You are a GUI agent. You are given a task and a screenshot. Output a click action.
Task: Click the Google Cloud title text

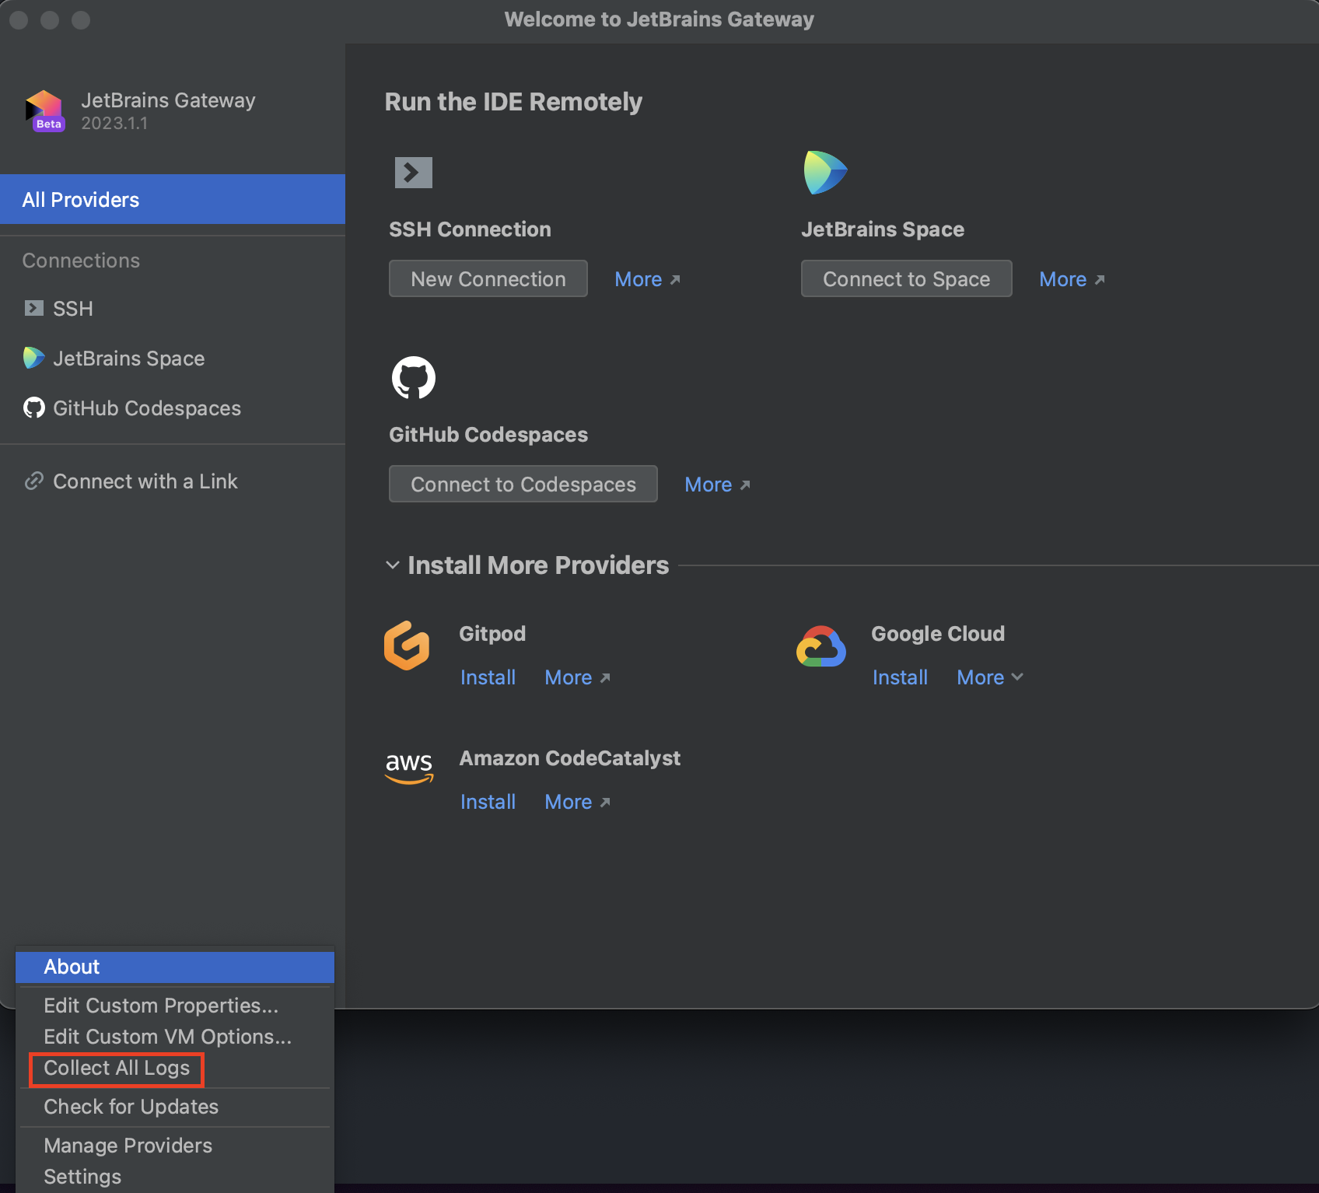[938, 634]
